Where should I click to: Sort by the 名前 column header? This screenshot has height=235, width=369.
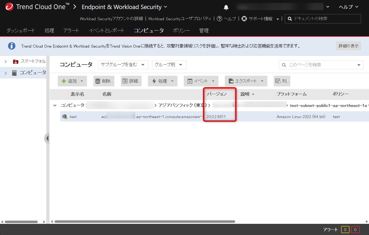coord(107,94)
